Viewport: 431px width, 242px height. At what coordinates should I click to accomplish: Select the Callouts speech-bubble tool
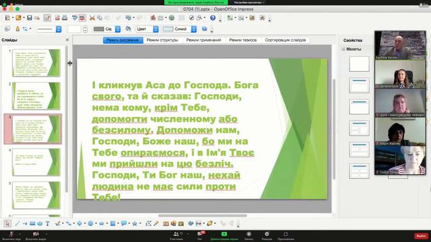(124, 224)
